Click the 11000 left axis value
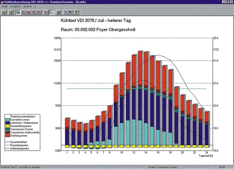The height and width of the screenshot is (170, 234). (57, 83)
